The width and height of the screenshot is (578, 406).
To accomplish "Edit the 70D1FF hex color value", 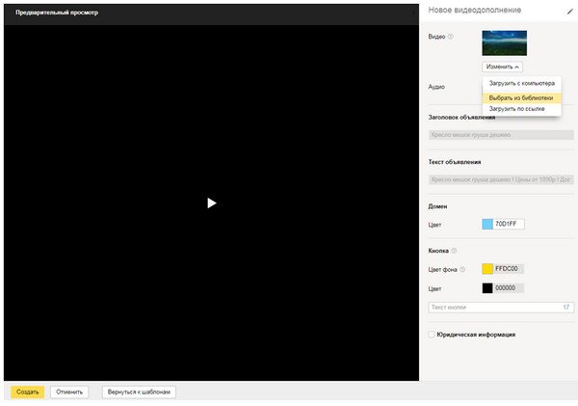I will click(x=509, y=224).
